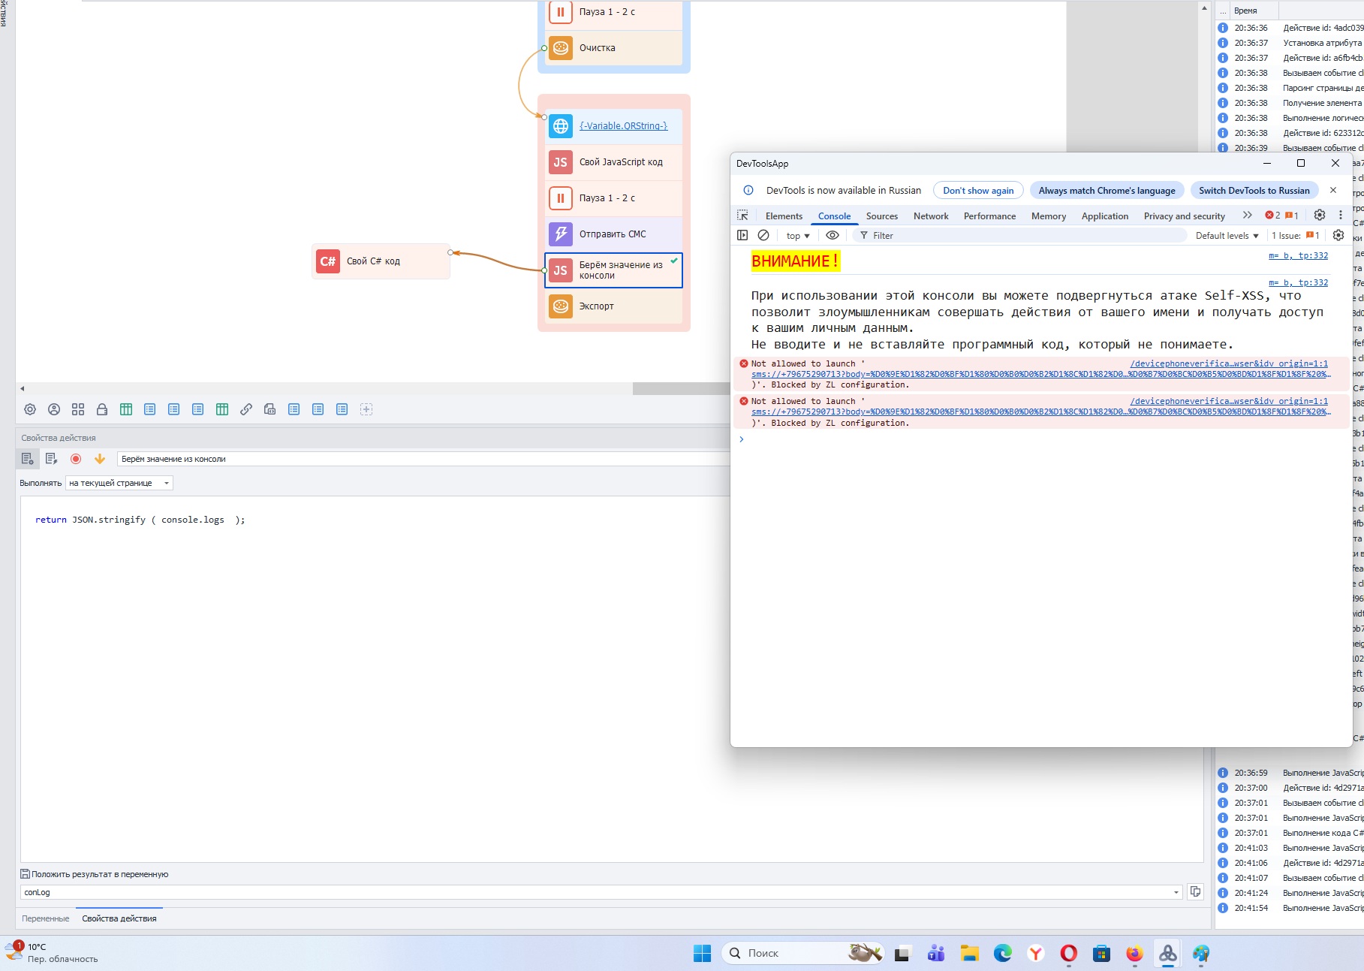The width and height of the screenshot is (1364, 971).
Task: Select the Свойства действия bottom tab
Action: coord(119,918)
